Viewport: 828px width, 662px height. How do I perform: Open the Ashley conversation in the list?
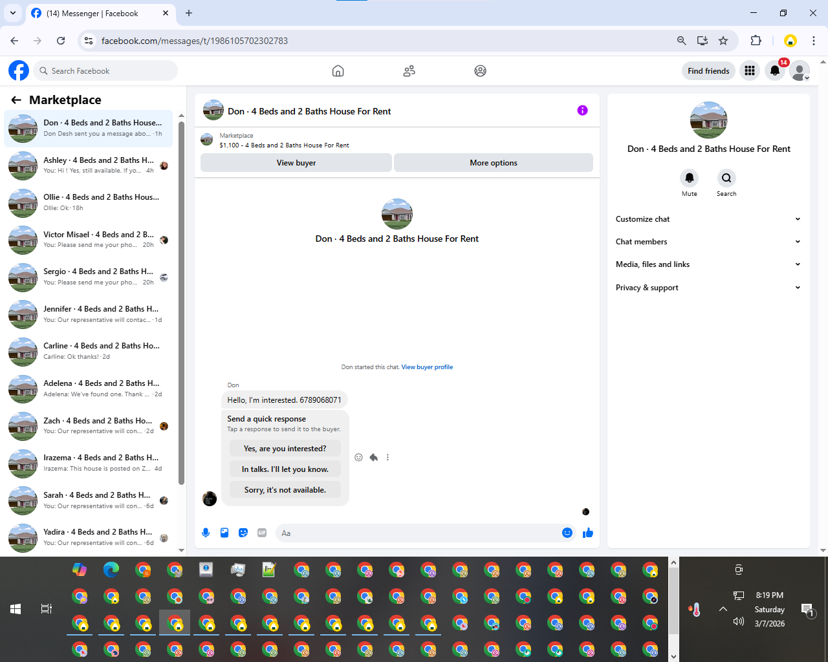(89, 165)
